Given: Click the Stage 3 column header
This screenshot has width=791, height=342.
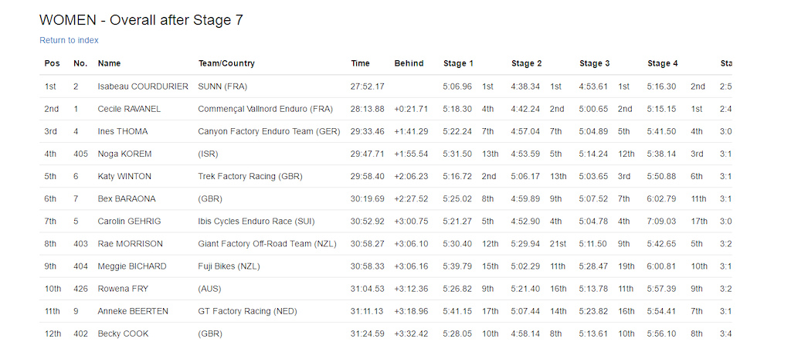Looking at the screenshot, I should click(x=594, y=63).
